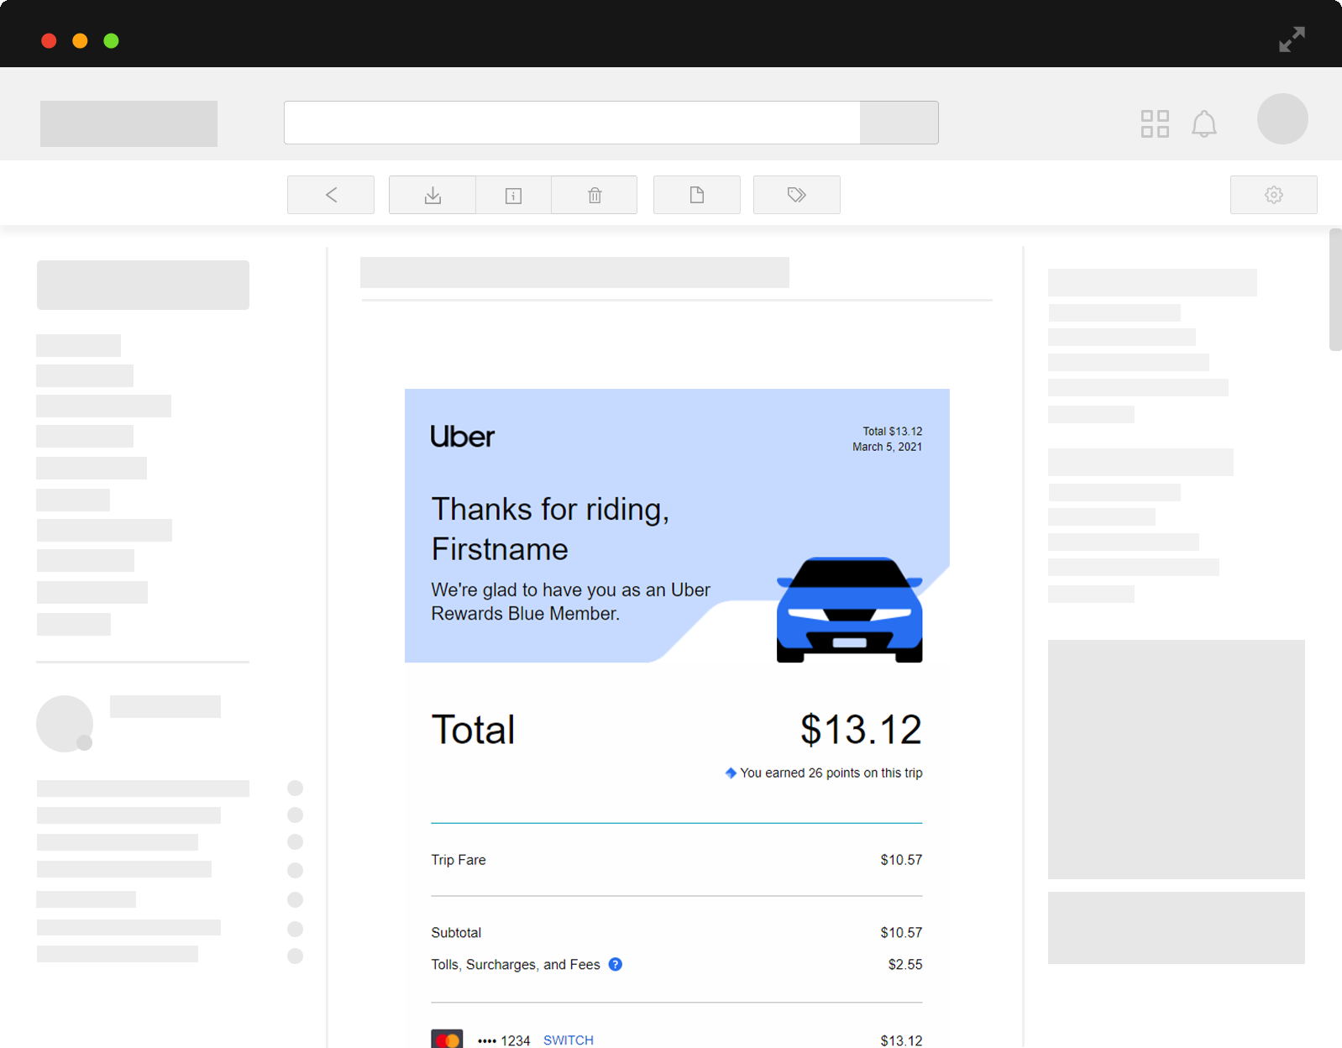Click the info toolbar icon
This screenshot has width=1342, height=1048.
513,195
